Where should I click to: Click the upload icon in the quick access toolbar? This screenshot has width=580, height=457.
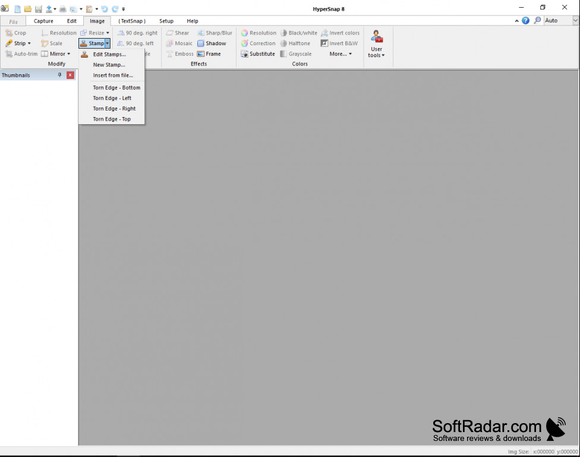pyautogui.click(x=49, y=9)
